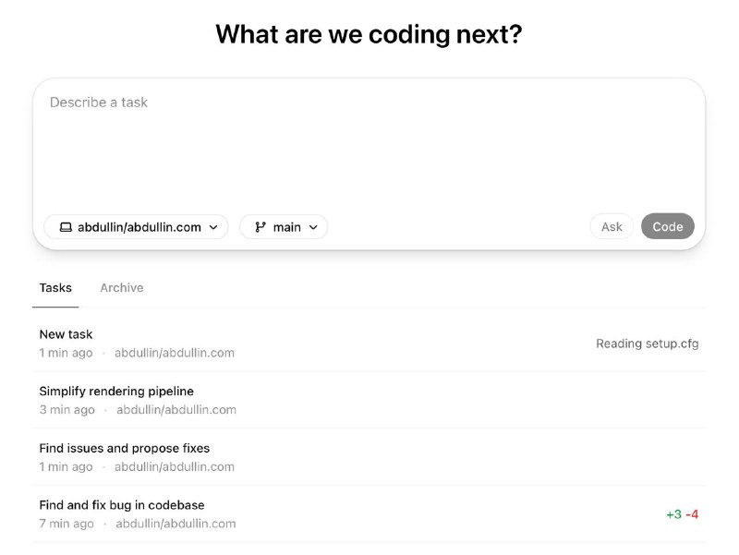Select the Tasks tab

(x=55, y=288)
